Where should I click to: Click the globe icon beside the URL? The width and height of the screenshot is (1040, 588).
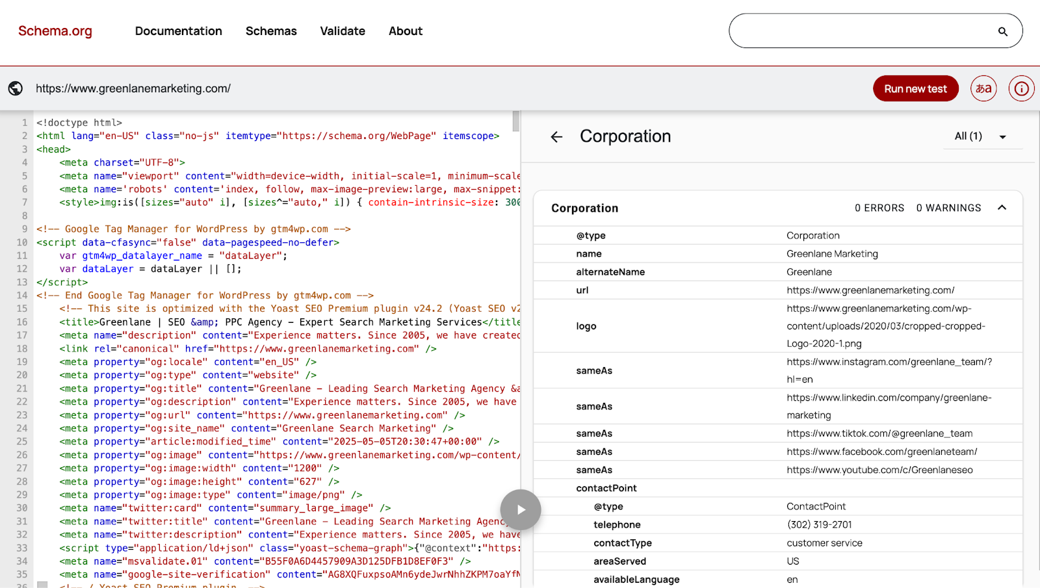(x=16, y=88)
